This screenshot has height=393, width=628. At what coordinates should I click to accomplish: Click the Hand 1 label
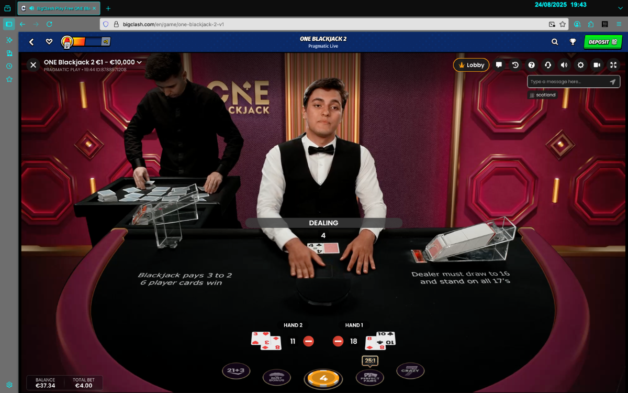(x=354, y=325)
